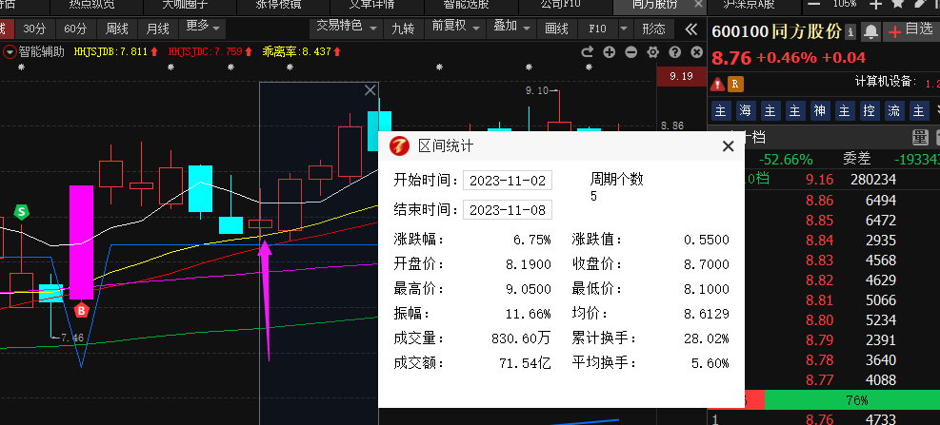Click the star favorite icon in top bar

pos(897,4)
